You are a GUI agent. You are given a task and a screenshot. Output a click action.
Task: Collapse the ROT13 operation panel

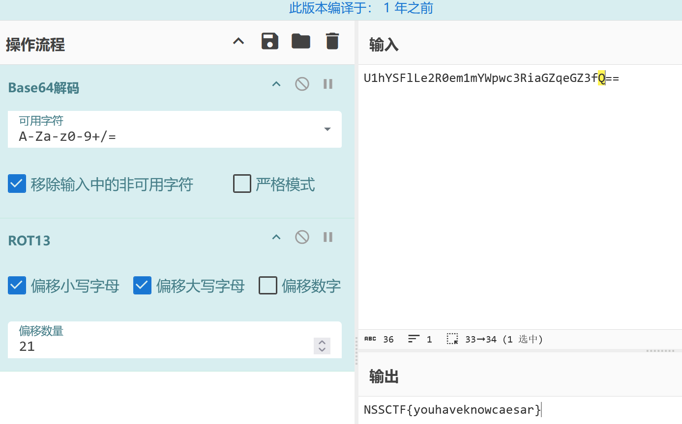tap(276, 237)
